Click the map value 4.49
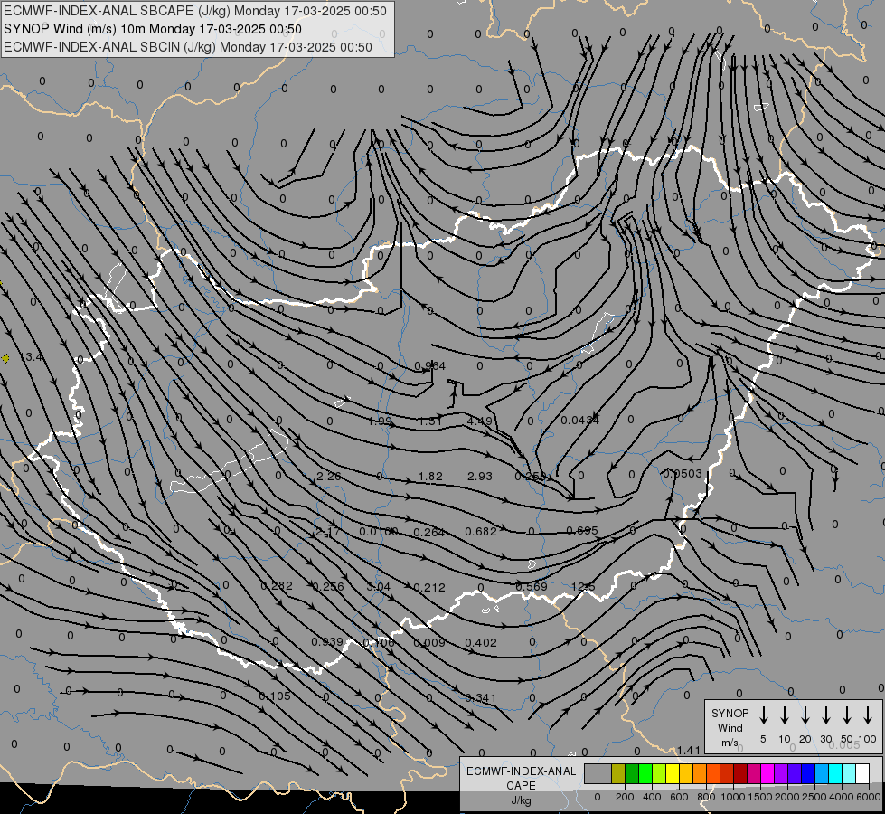This screenshot has width=885, height=814. (480, 421)
